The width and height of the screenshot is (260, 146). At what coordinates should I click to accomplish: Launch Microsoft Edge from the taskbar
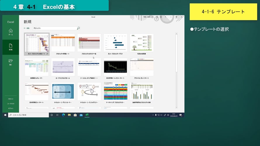click(63, 115)
